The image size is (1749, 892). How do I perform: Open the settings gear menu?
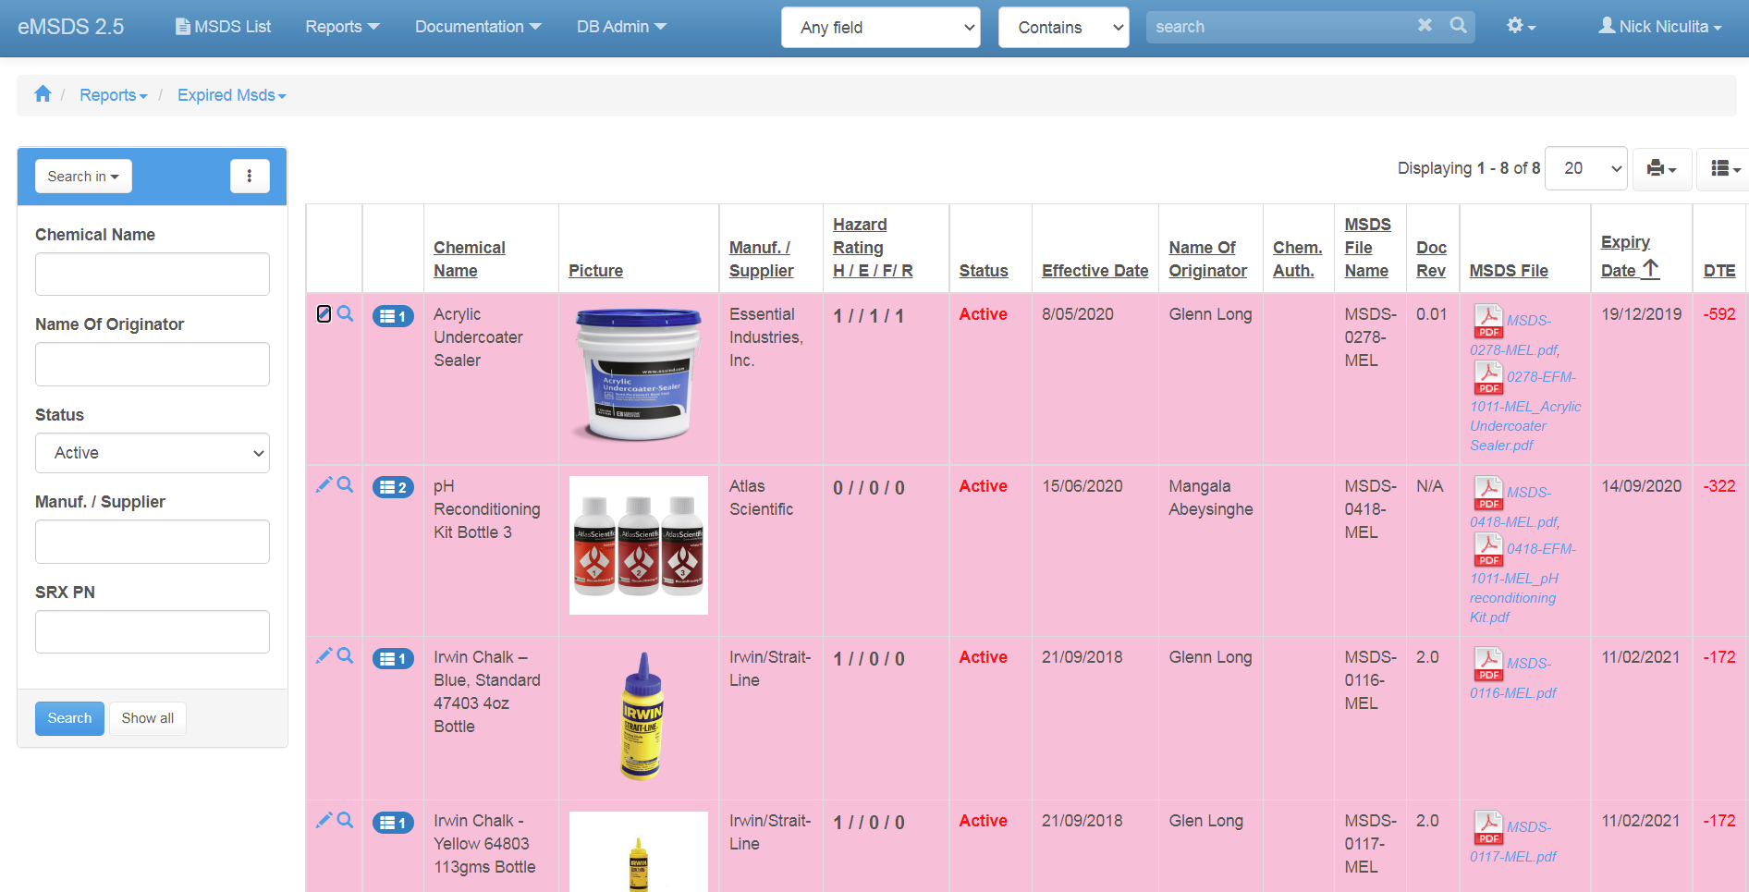coord(1520,27)
